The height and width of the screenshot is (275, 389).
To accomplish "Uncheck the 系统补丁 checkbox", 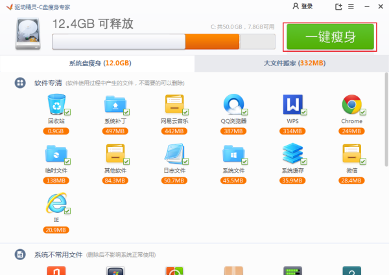I will [126, 112].
